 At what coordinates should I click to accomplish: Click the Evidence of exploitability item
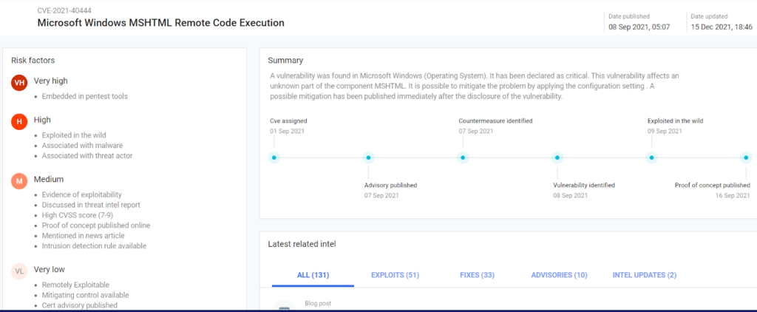[x=81, y=194]
